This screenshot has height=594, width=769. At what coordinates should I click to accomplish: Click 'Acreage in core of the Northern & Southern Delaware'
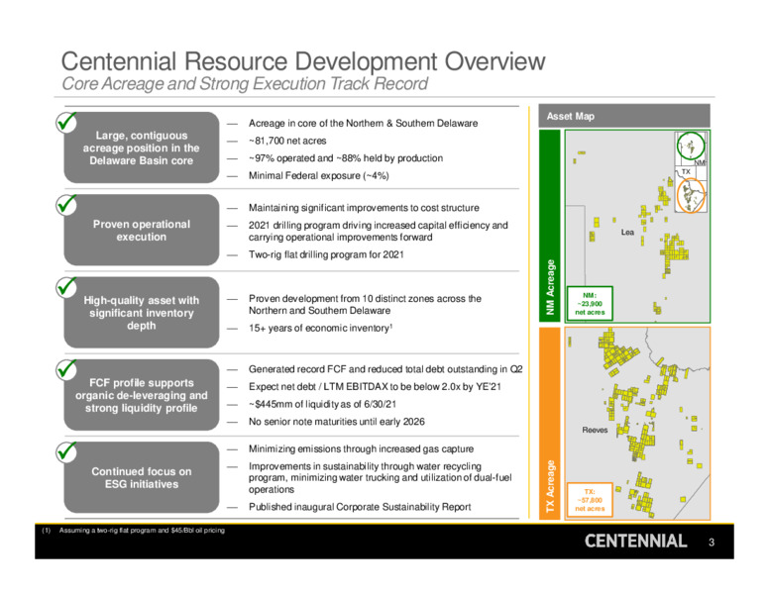363,123
